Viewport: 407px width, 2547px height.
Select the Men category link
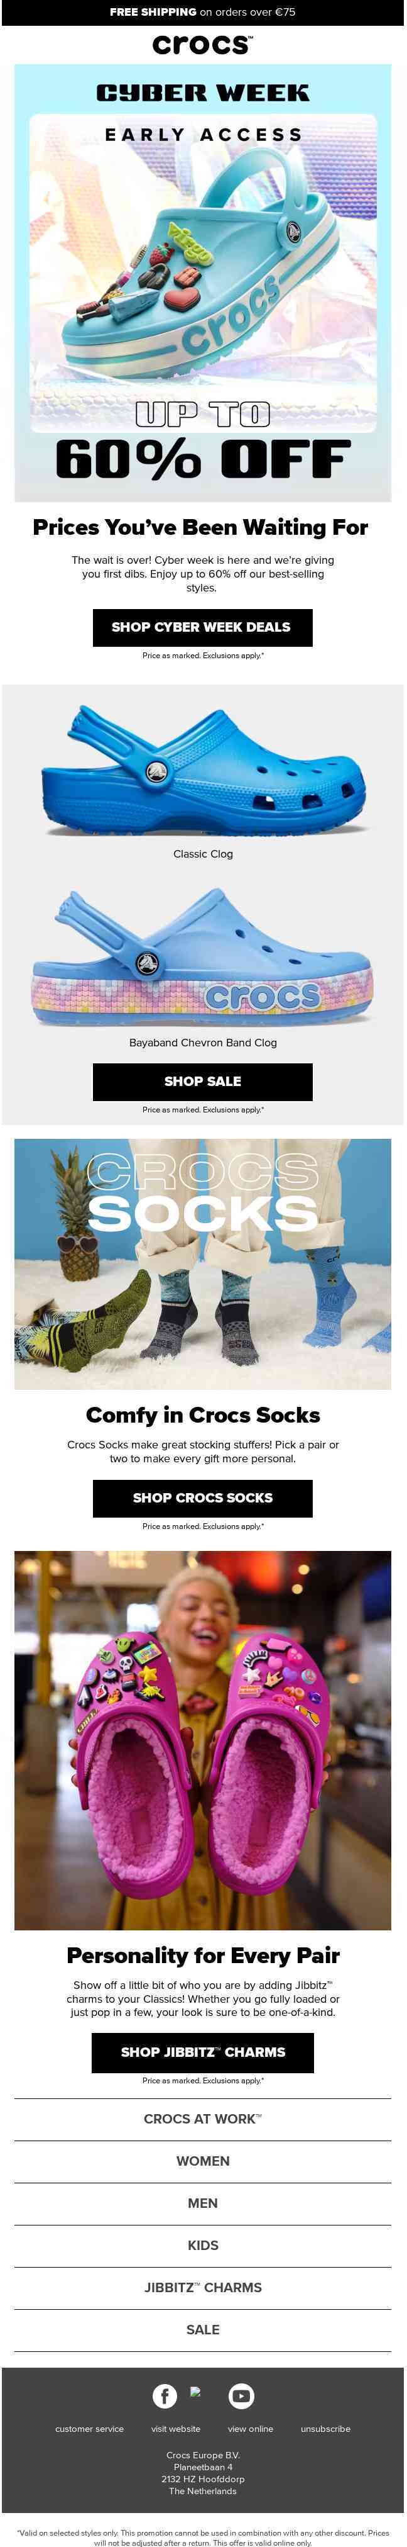[202, 2203]
